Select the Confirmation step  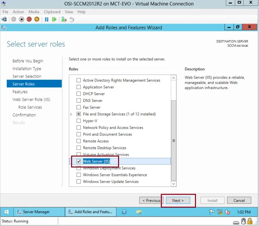pos(24,115)
